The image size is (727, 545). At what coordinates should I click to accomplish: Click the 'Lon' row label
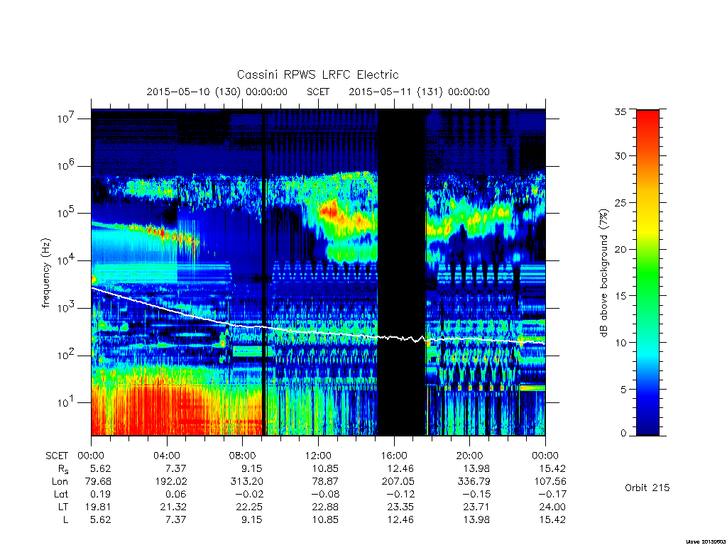tap(60, 482)
